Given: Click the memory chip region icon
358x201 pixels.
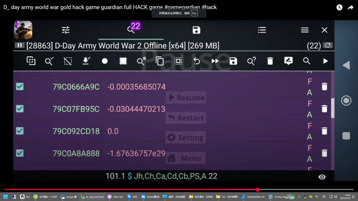Looking at the screenshot, I should coord(123,61).
